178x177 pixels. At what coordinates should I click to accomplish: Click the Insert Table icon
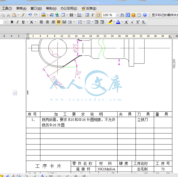(43, 15)
